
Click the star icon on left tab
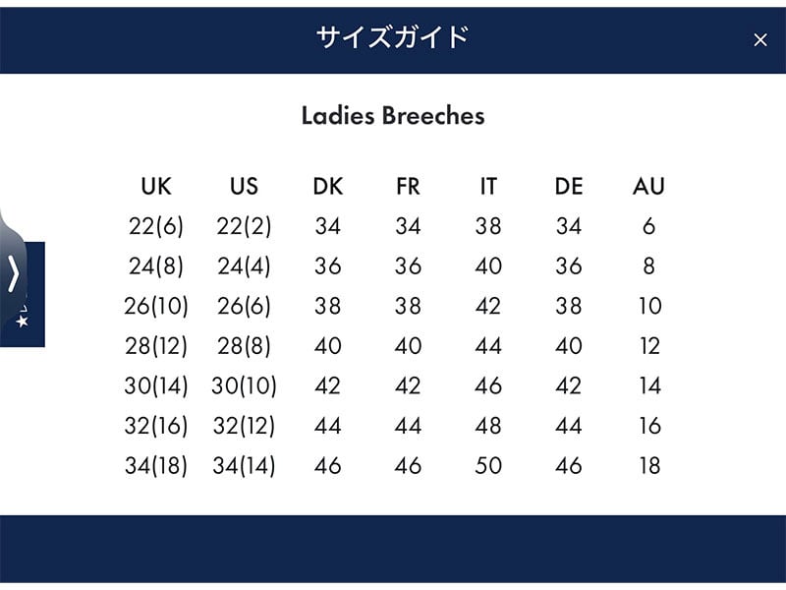point(22,322)
